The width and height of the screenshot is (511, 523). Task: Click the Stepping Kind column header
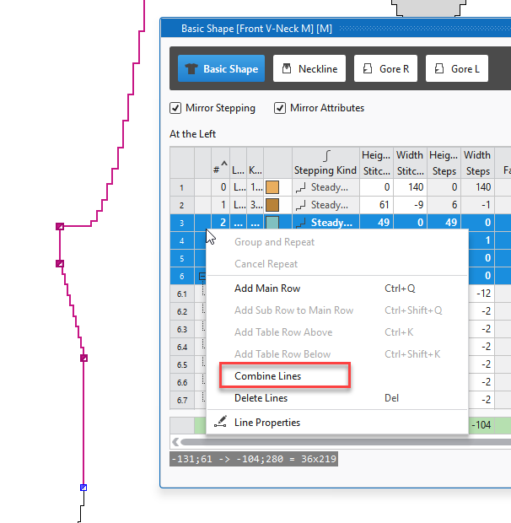click(x=325, y=170)
